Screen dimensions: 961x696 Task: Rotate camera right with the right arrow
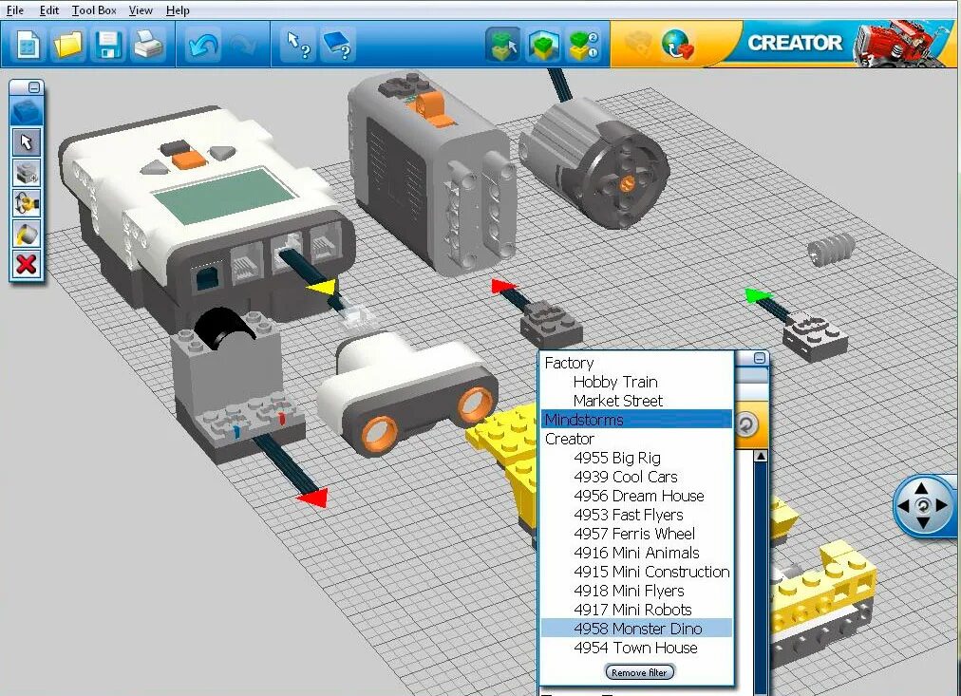click(x=942, y=506)
